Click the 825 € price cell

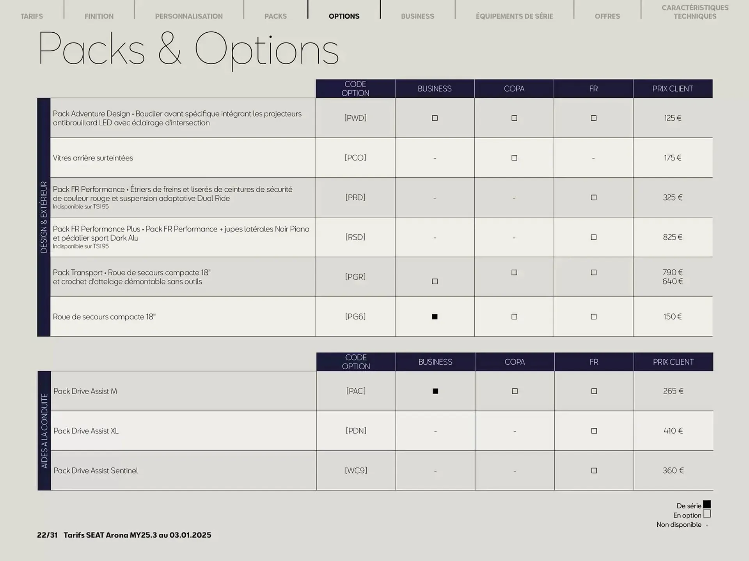673,237
